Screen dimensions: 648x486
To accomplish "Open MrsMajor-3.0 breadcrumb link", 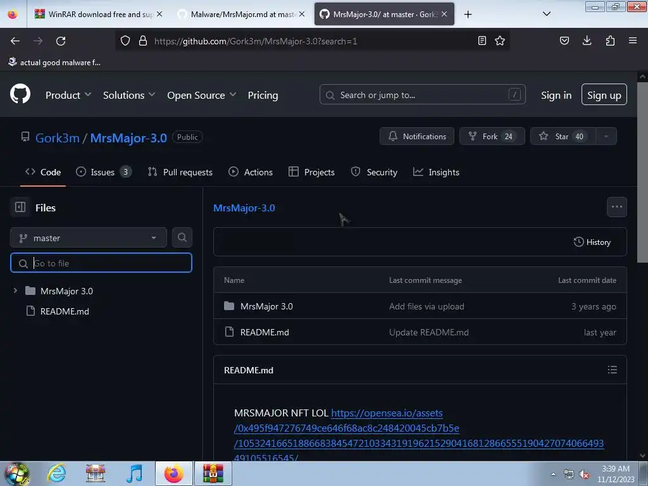I will (x=244, y=208).
